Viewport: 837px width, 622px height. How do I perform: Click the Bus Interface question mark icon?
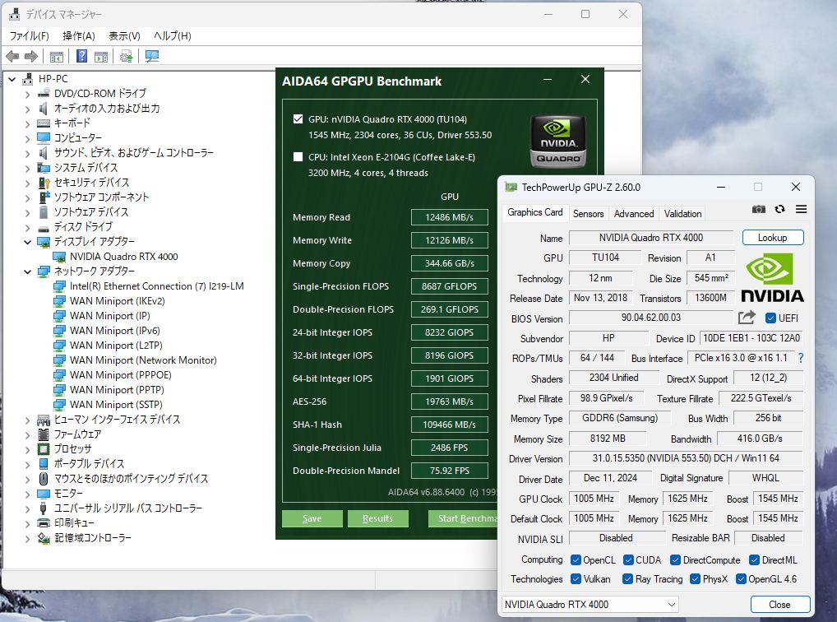click(x=801, y=358)
